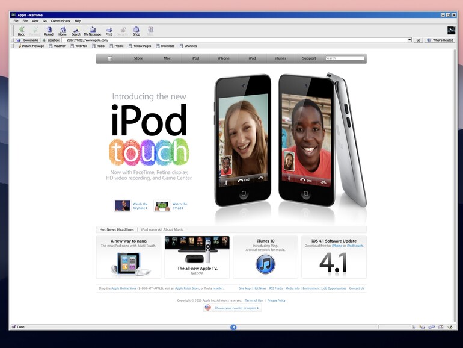Click the Privacy Policy link

pos(277,300)
